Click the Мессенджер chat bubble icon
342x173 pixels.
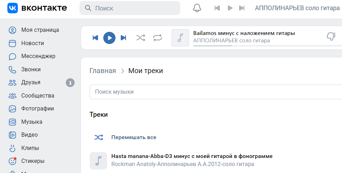pos(13,56)
